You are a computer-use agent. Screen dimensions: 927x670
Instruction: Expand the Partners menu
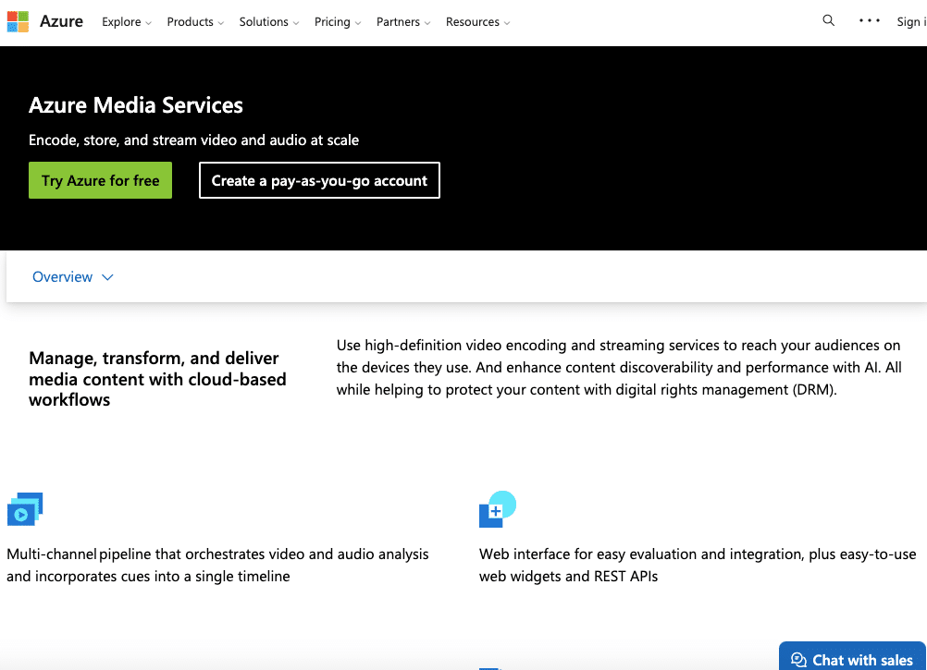tap(403, 22)
